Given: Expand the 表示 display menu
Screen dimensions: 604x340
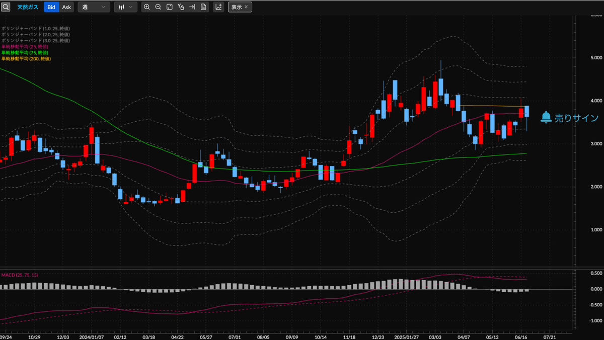Looking at the screenshot, I should [240, 7].
